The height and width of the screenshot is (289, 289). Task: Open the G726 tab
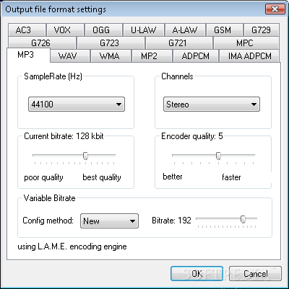pos(42,43)
